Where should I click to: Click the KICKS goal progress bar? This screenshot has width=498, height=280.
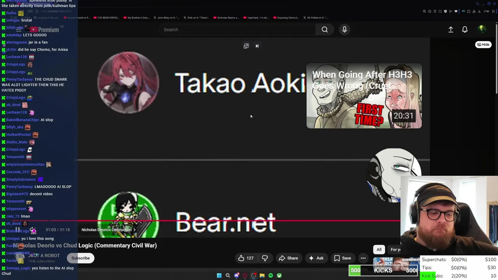(383, 270)
